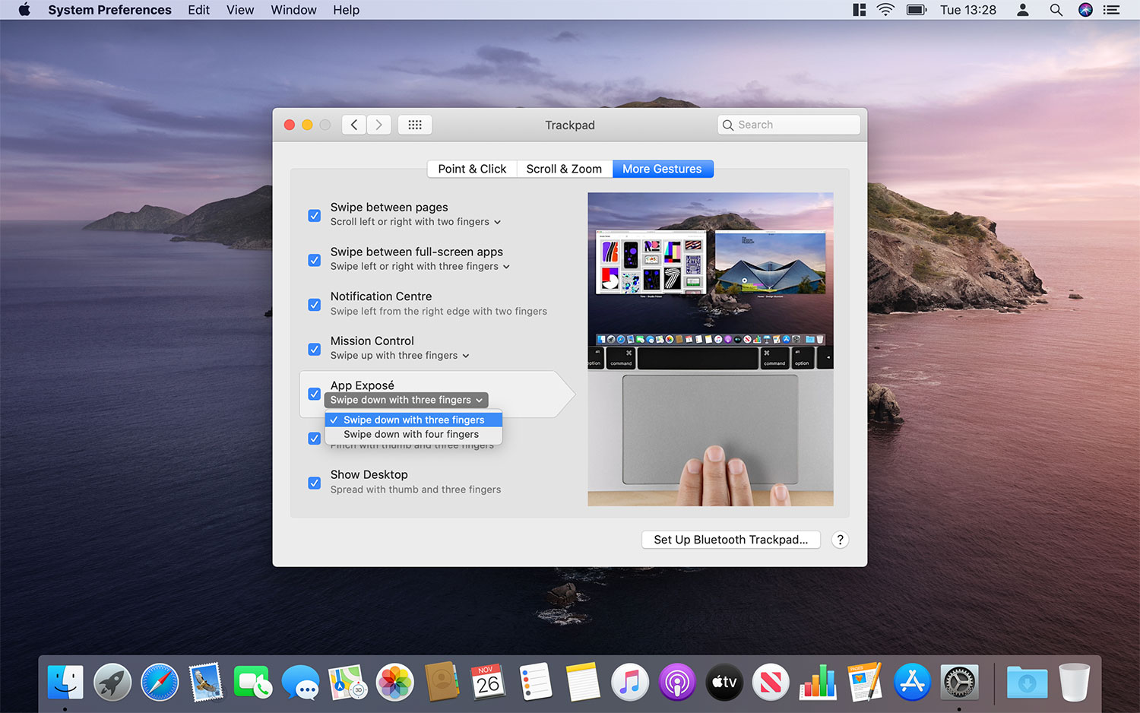Viewport: 1140px width, 713px height.
Task: Open Photos from the Dock
Action: pos(395,682)
